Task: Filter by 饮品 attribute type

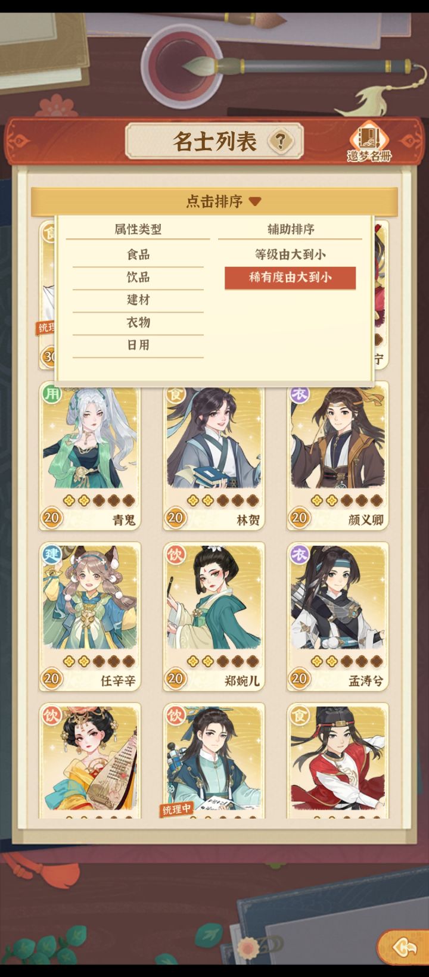Action: 138,278
